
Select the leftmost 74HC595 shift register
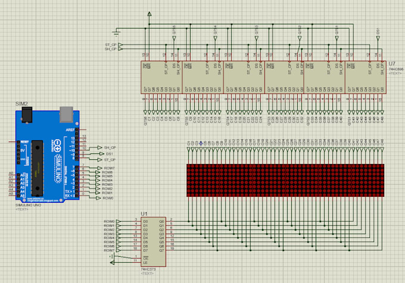pyautogui.click(x=161, y=77)
